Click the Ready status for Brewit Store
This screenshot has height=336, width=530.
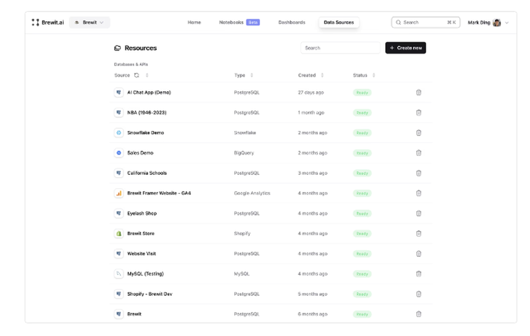(362, 234)
